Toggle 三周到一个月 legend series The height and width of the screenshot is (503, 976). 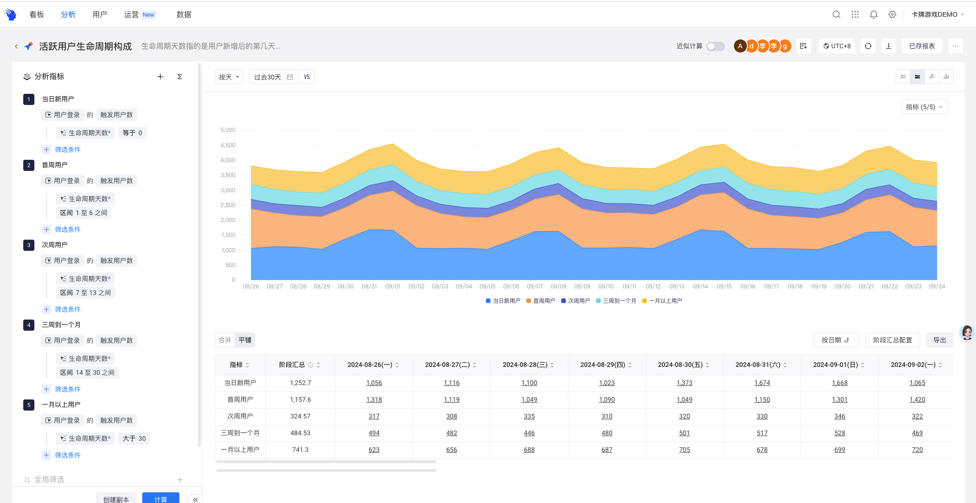coord(616,301)
